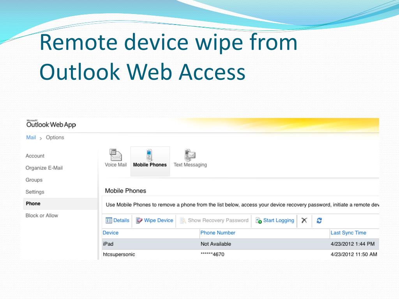Open Settings in sidebar

pyautogui.click(x=35, y=192)
